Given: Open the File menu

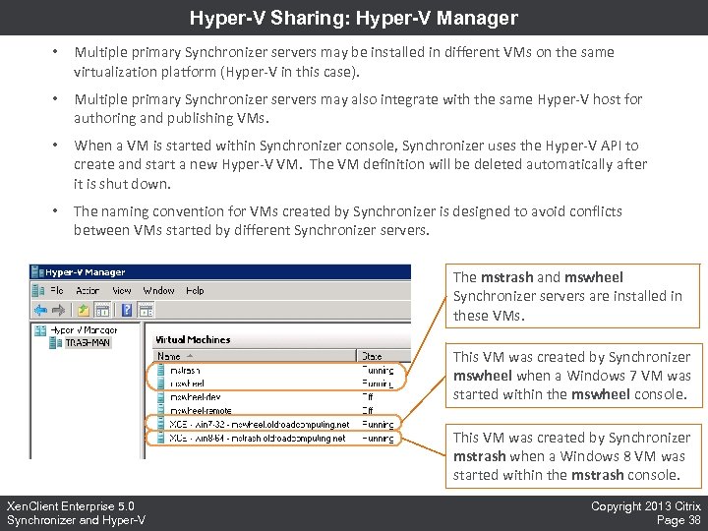Looking at the screenshot, I should [x=57, y=291].
